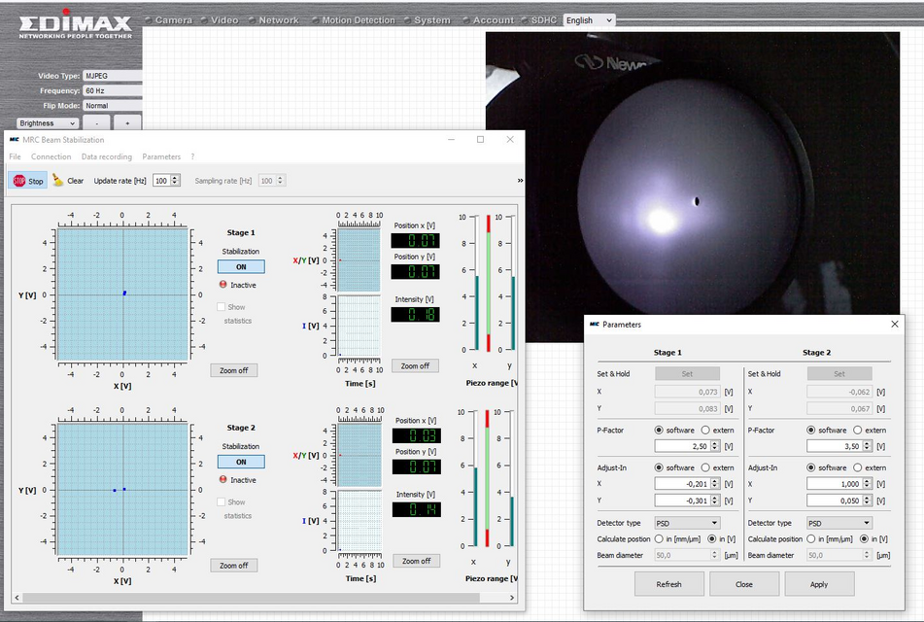Click Stage 2 XY plot Zoom off button
This screenshot has height=622, width=924.
point(234,566)
